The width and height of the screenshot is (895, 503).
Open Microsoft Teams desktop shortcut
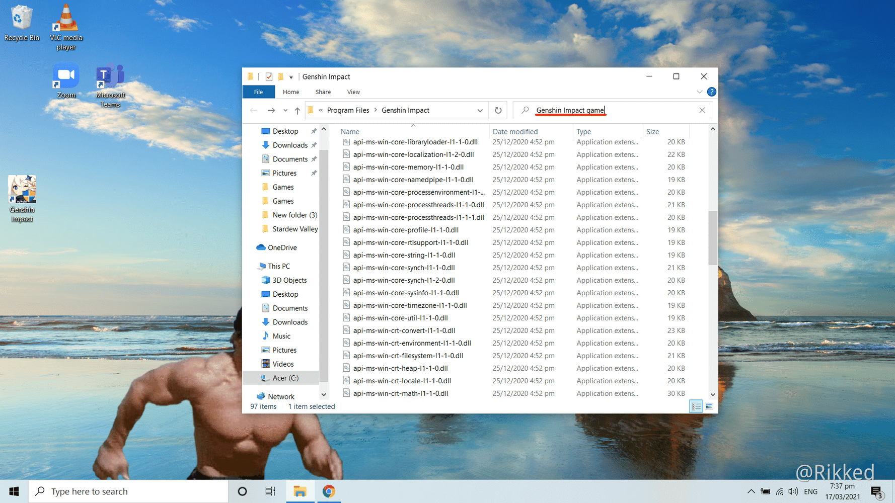coord(110,86)
